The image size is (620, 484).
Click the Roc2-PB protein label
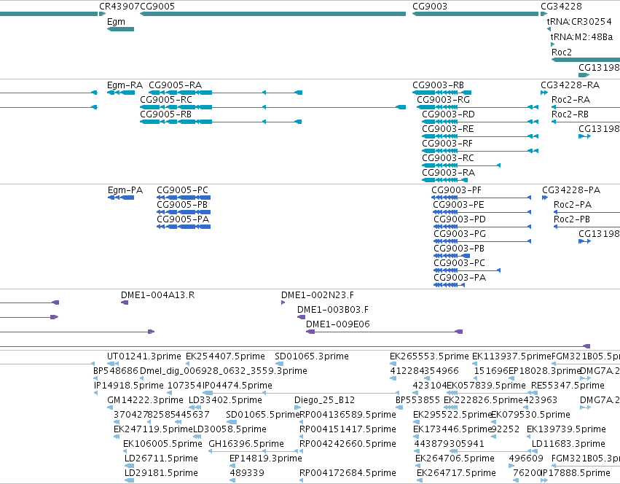572,219
